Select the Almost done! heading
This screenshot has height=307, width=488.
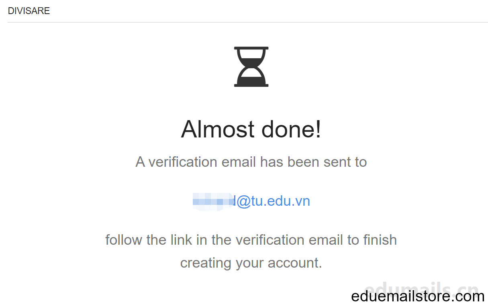point(251,129)
